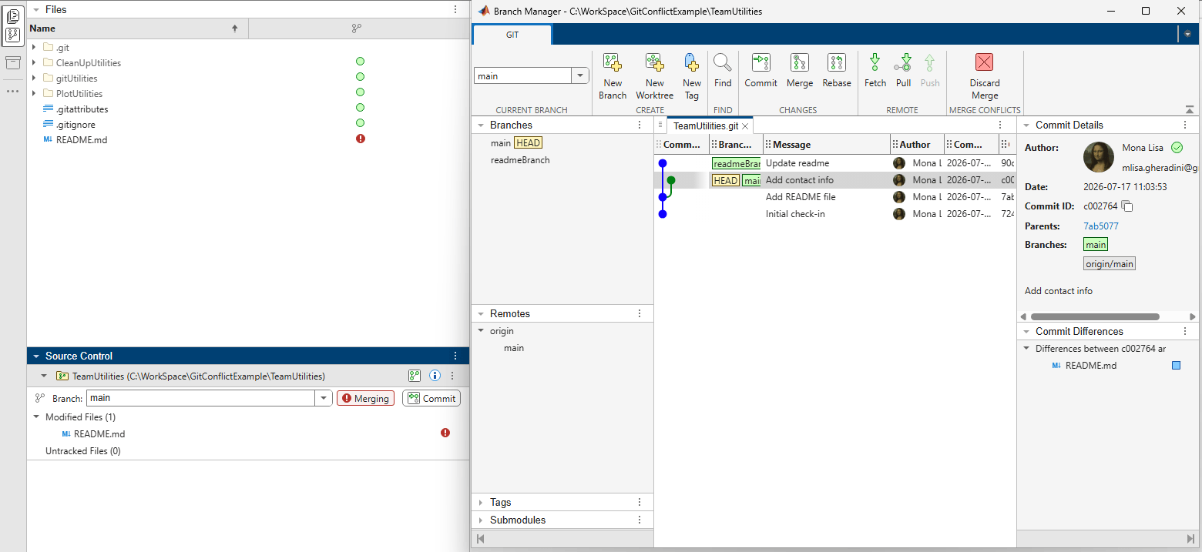Sort Files by Name column header
Image resolution: width=1202 pixels, height=552 pixels.
pyautogui.click(x=137, y=28)
